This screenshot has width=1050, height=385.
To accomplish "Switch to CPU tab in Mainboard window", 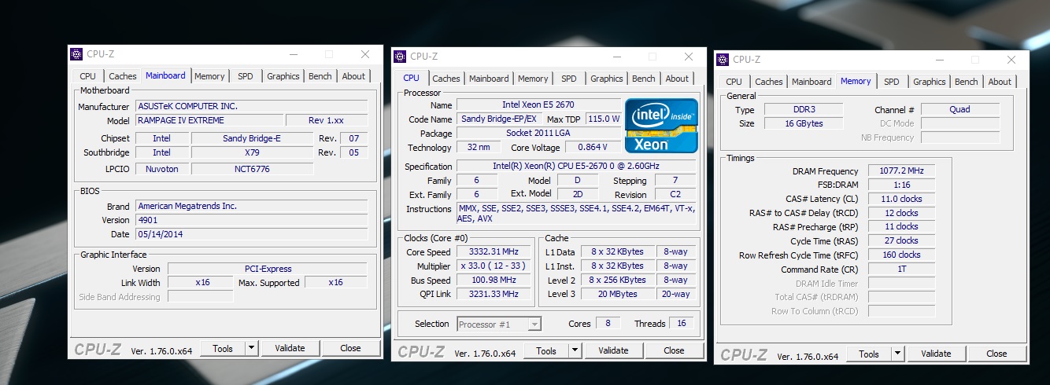I will [88, 76].
